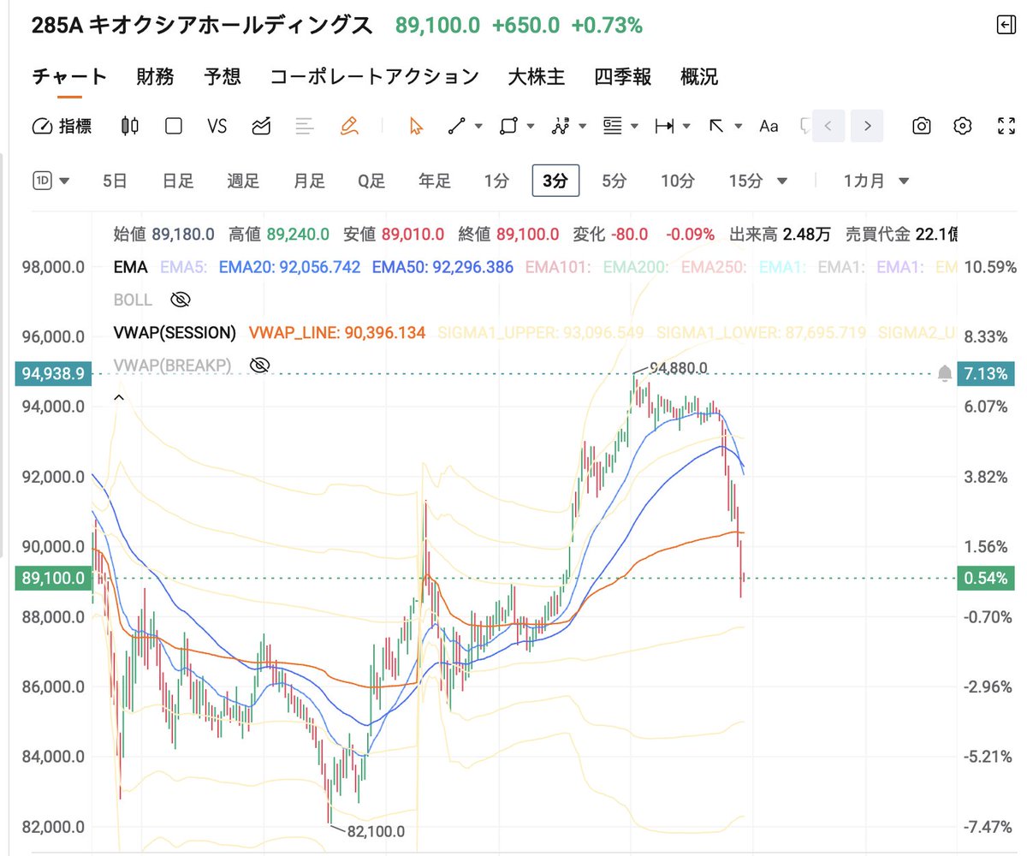
Task: Click the square icon beside the candlestick icon
Action: (x=174, y=127)
